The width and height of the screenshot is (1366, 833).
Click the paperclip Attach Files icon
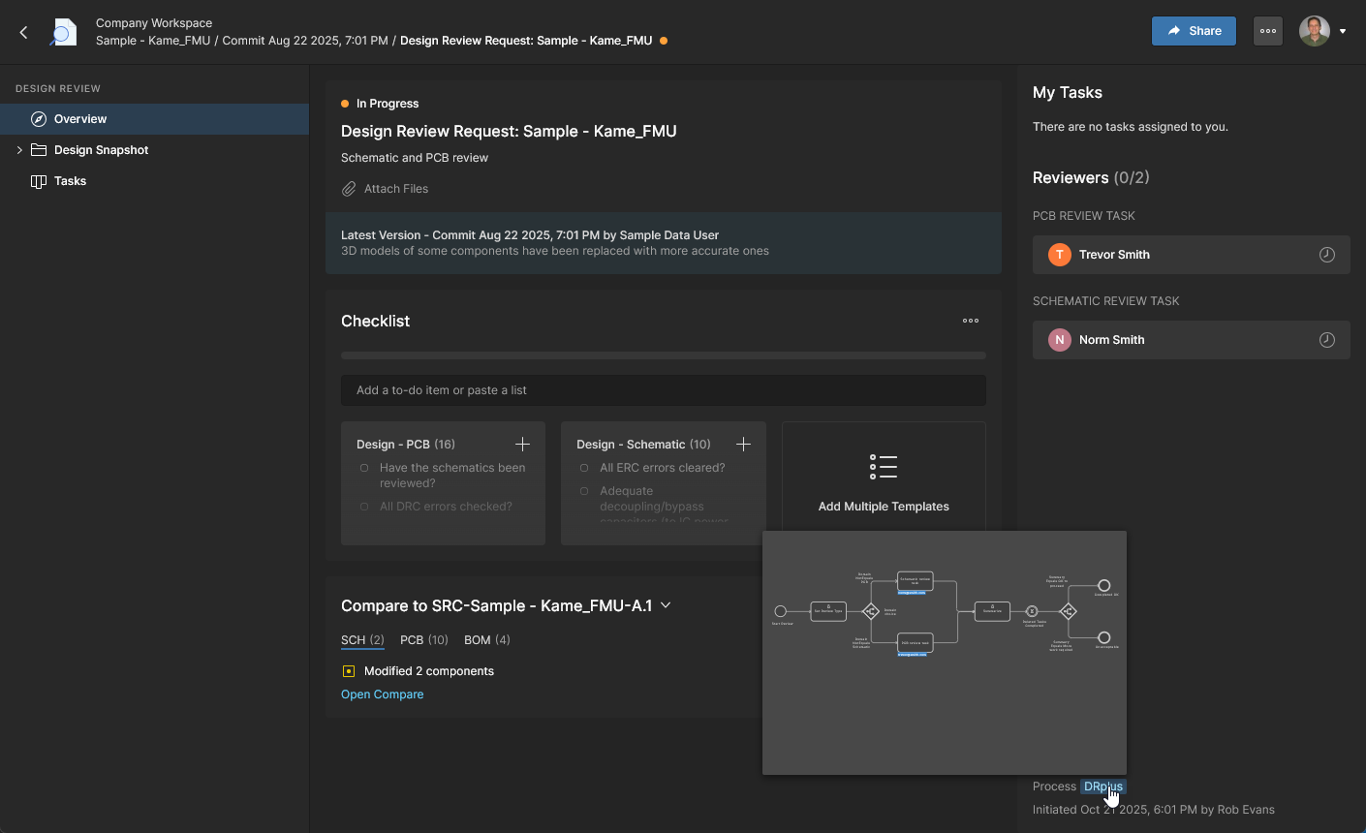click(349, 189)
